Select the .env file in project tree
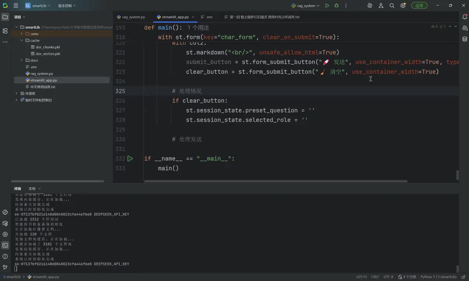 pyautogui.click(x=31, y=67)
